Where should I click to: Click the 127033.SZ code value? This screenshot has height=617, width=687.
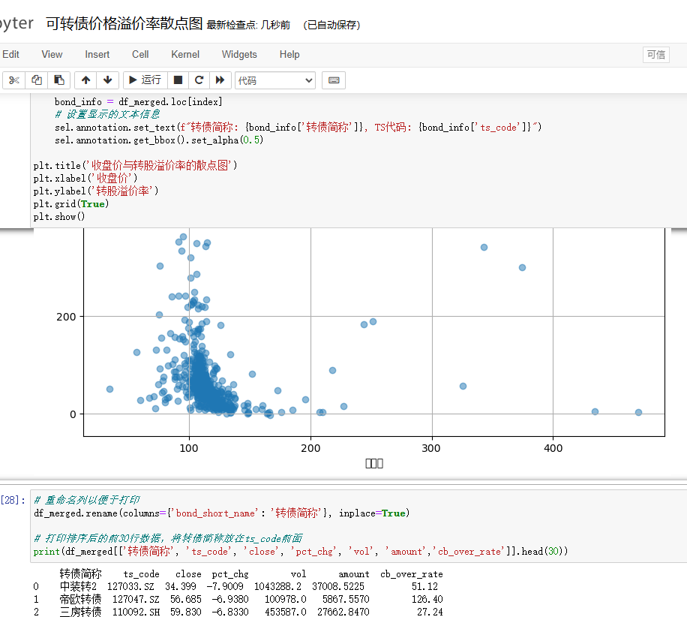[x=130, y=586]
